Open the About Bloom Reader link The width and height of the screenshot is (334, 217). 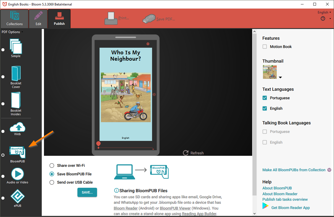[x=280, y=194]
